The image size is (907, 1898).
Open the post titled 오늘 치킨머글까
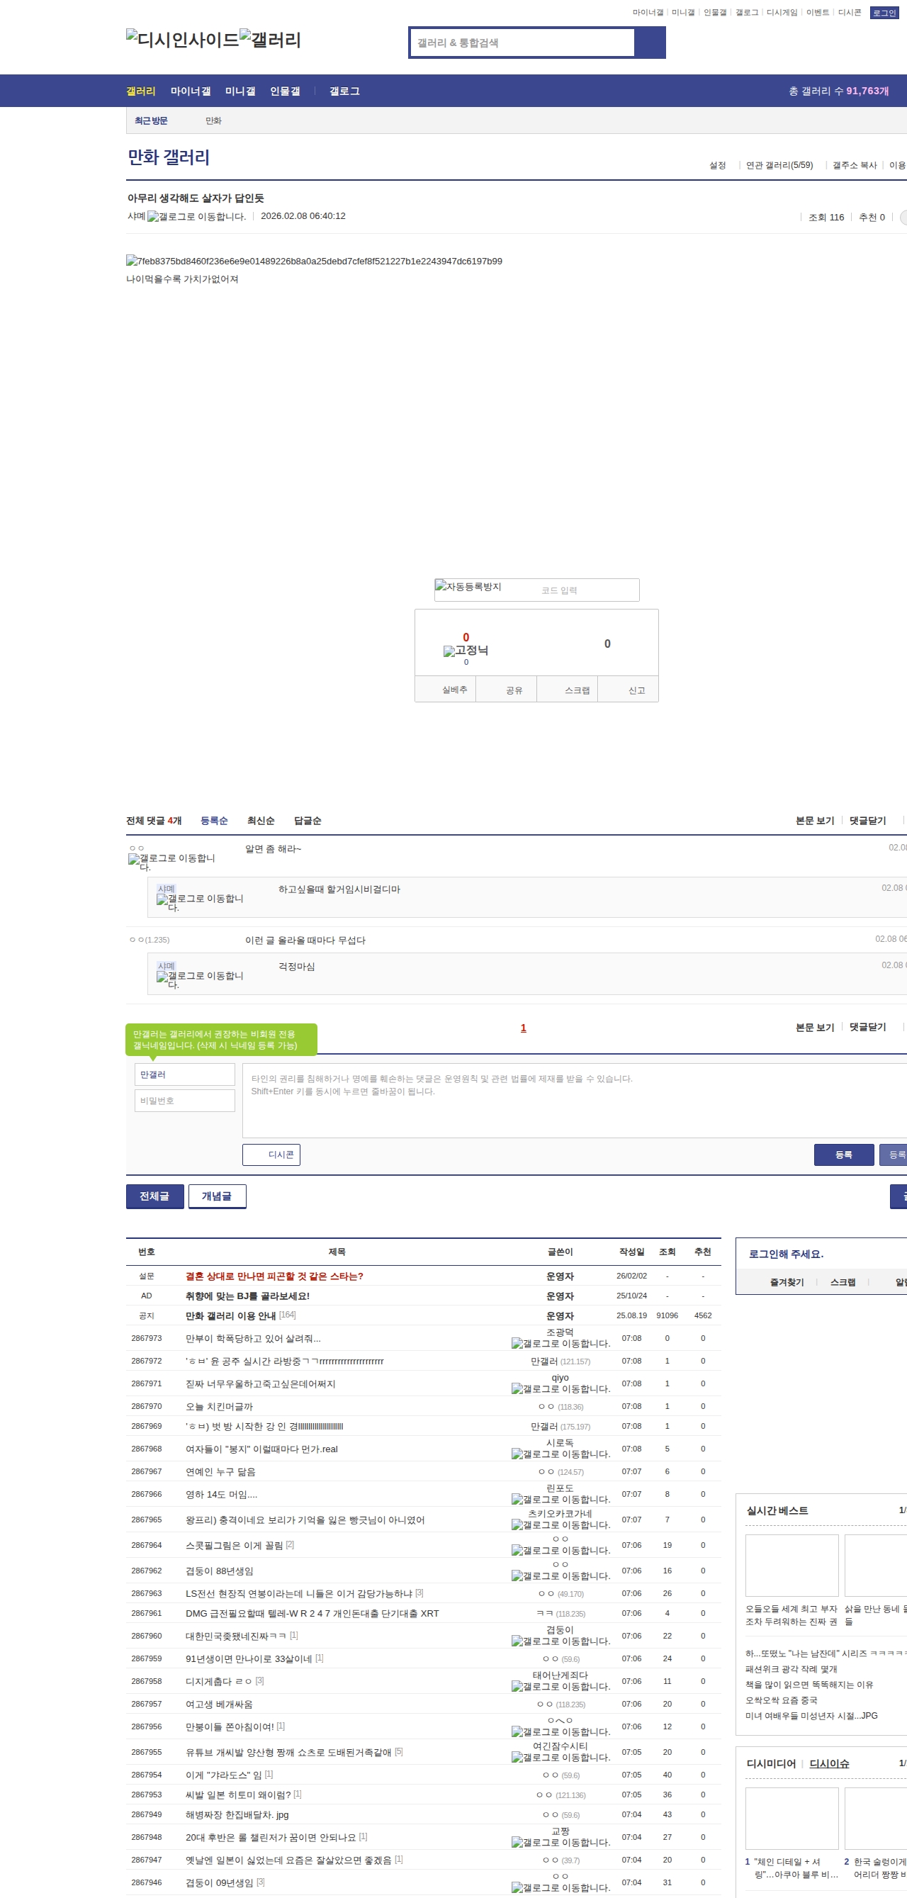point(219,1406)
